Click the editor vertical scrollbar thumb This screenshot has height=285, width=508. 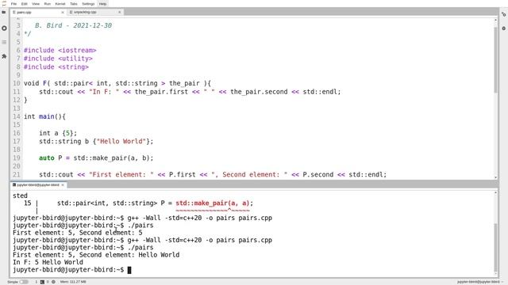click(x=495, y=60)
